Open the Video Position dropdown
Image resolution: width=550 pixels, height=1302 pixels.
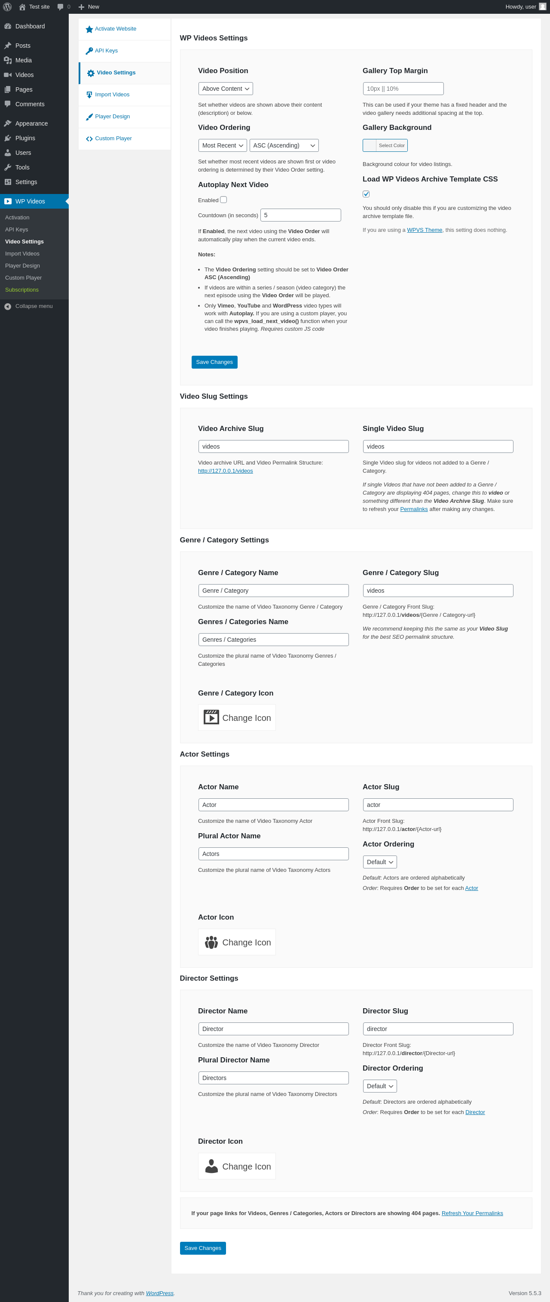pyautogui.click(x=226, y=89)
